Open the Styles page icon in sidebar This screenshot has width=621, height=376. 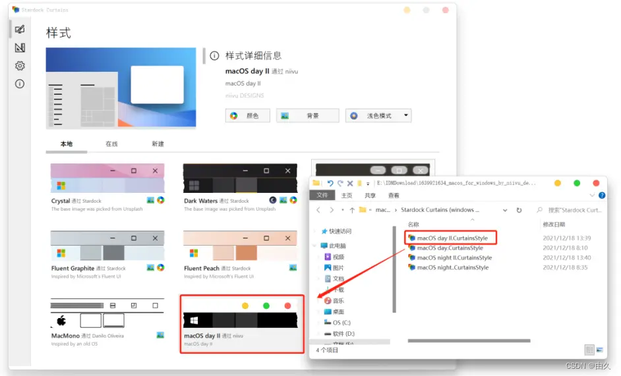click(20, 29)
